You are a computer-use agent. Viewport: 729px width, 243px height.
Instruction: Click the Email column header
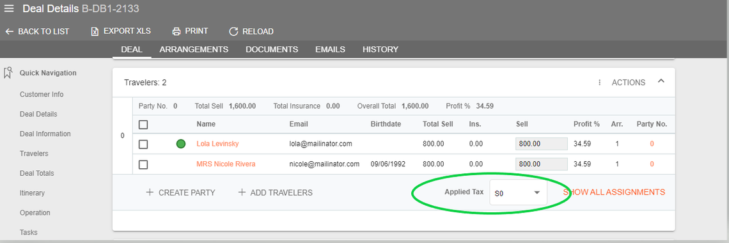299,124
